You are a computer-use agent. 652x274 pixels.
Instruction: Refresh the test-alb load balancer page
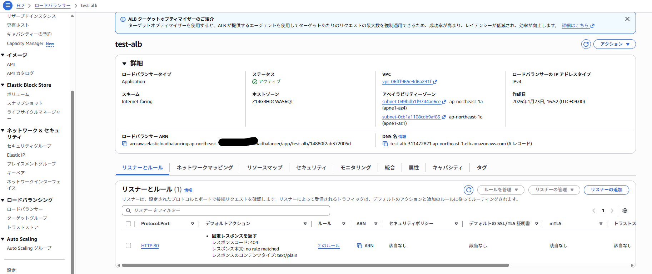click(586, 44)
